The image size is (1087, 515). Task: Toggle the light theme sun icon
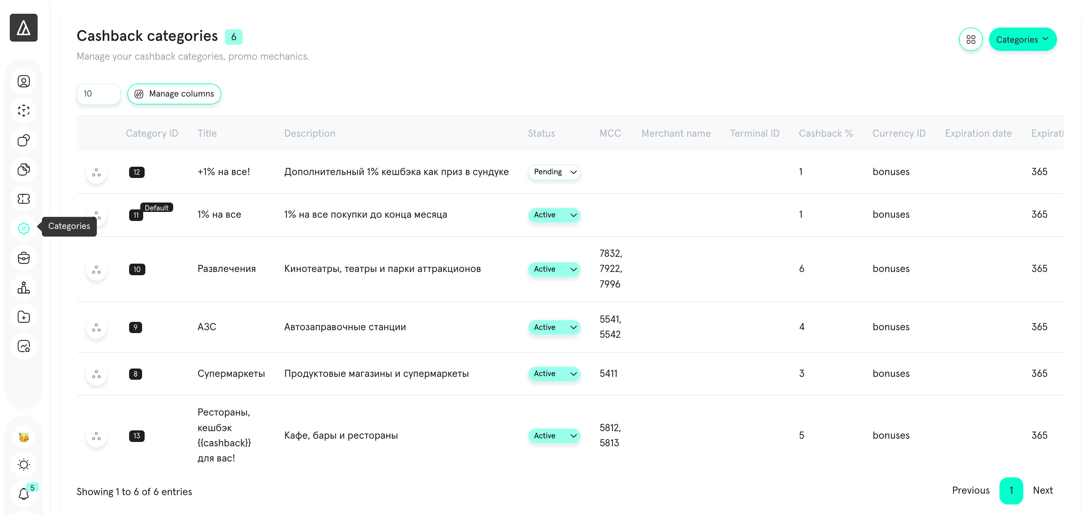24,464
